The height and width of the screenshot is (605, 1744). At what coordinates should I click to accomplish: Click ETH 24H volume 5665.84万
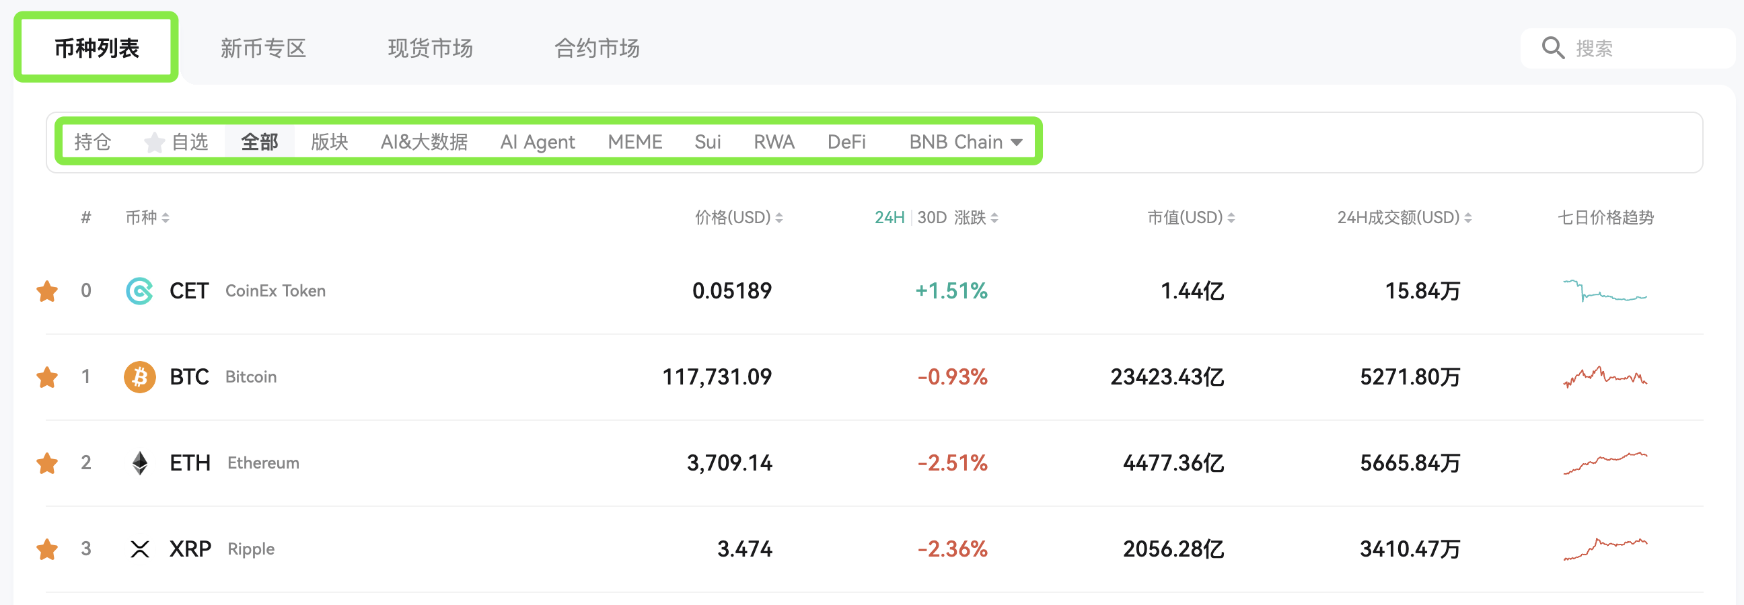pos(1410,463)
